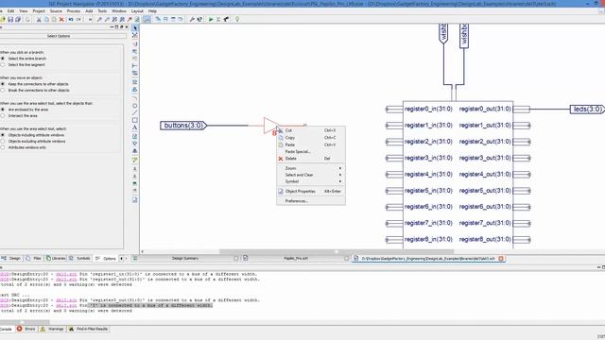Expand 'Select and Clear' submenu
The height and width of the screenshot is (340, 605).
click(x=311, y=175)
